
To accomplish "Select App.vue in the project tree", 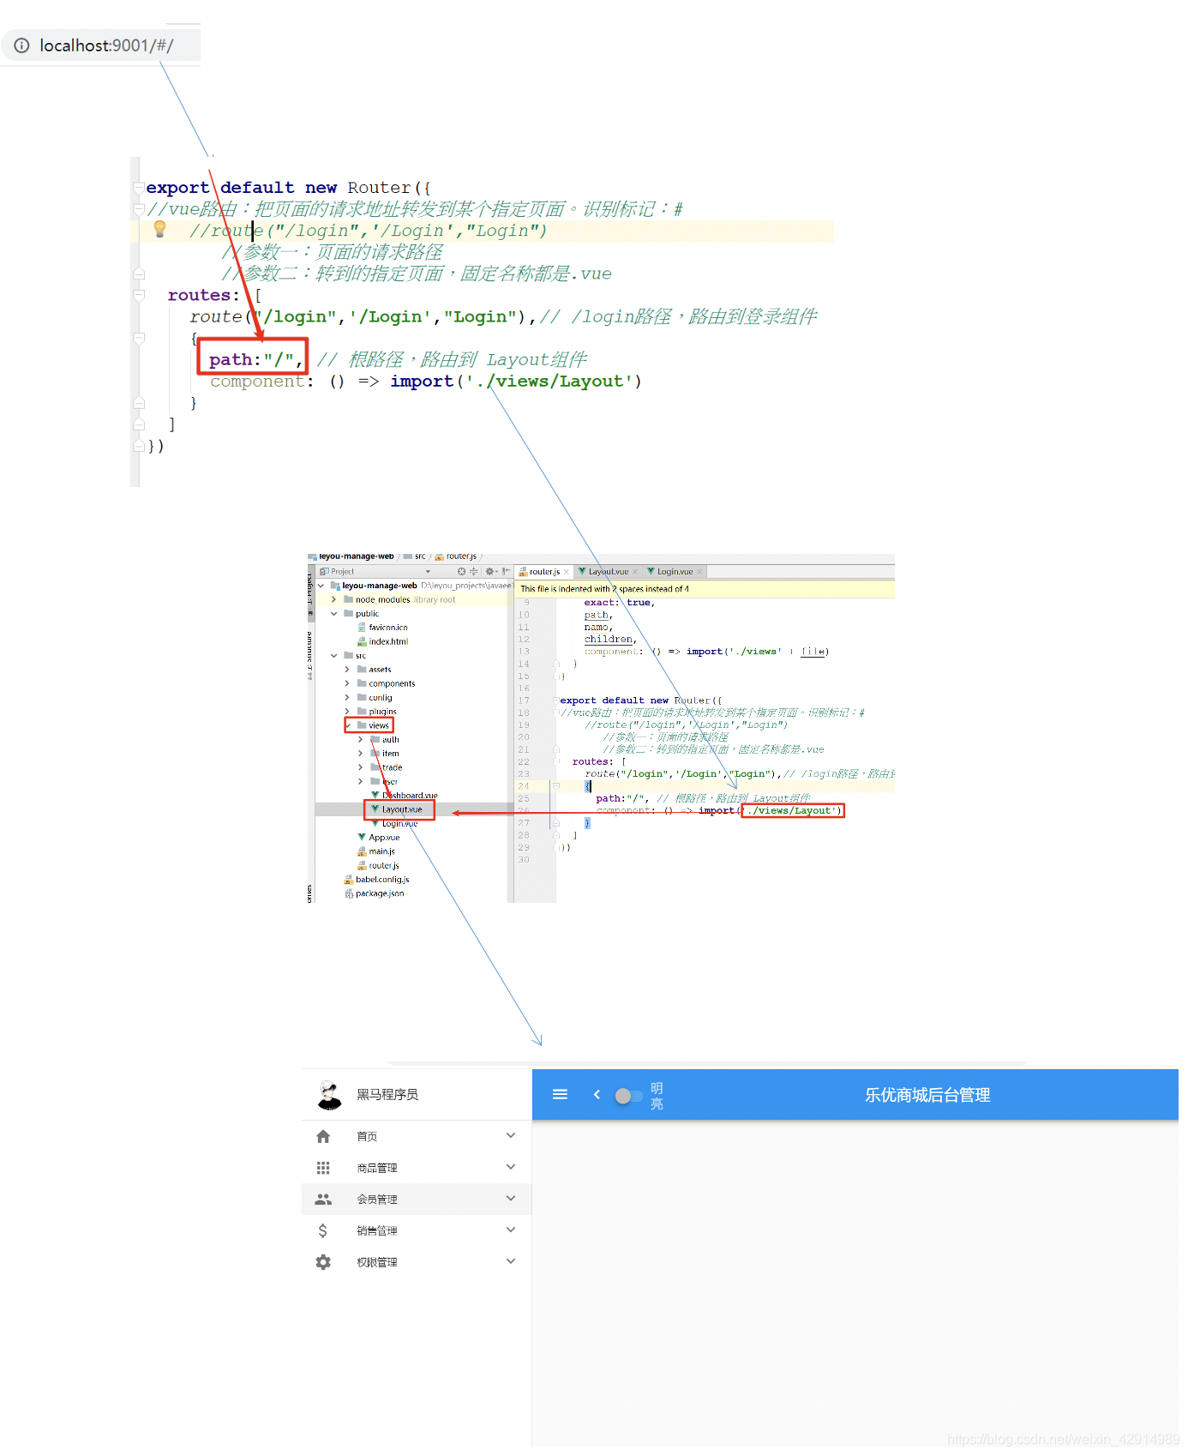I will [x=379, y=838].
